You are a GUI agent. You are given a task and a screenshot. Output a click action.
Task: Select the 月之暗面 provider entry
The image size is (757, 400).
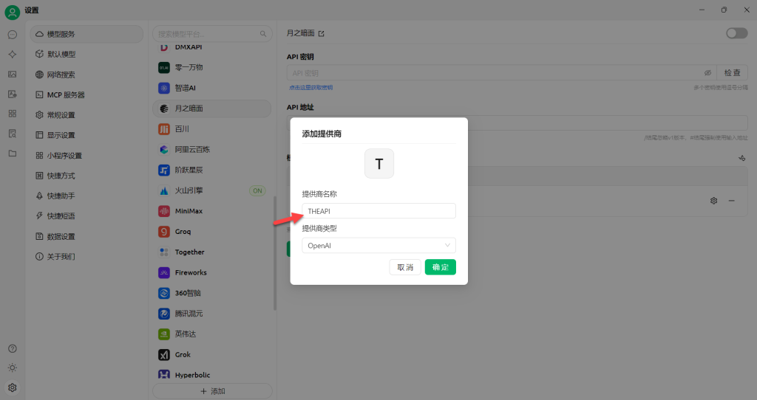[x=212, y=108]
